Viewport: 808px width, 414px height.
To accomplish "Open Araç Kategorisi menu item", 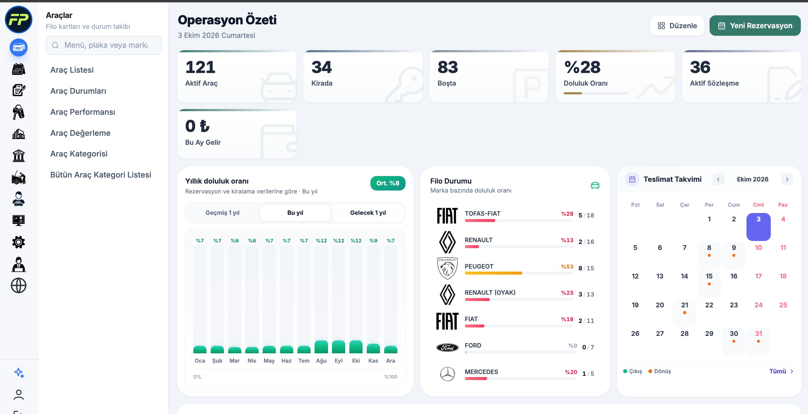I will 79,154.
